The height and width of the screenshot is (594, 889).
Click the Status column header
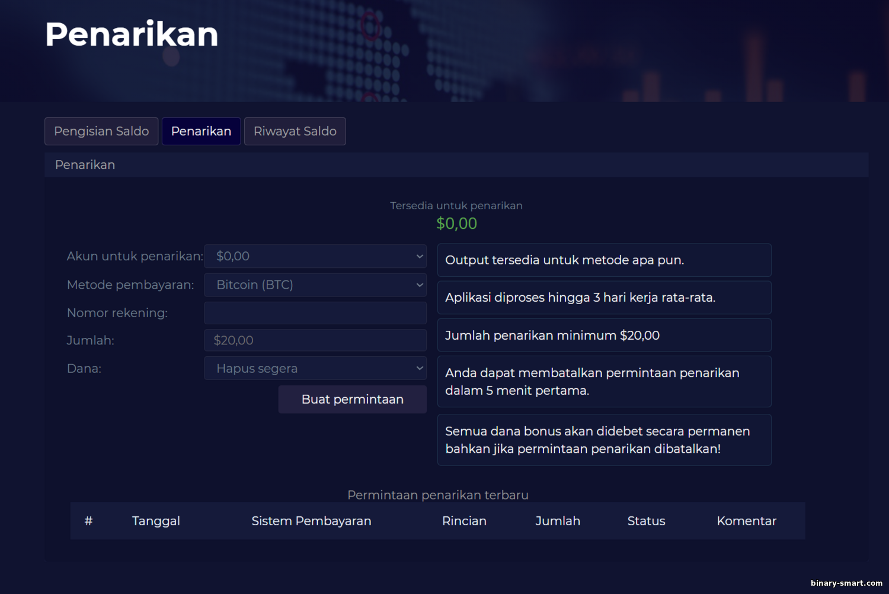(x=646, y=521)
